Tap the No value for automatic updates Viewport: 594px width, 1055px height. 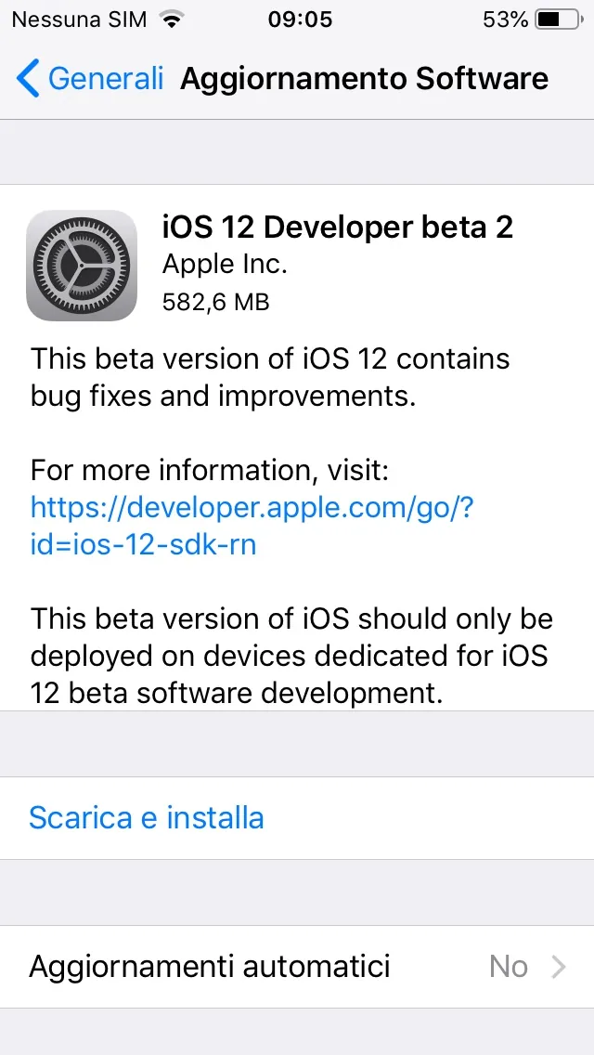point(509,966)
